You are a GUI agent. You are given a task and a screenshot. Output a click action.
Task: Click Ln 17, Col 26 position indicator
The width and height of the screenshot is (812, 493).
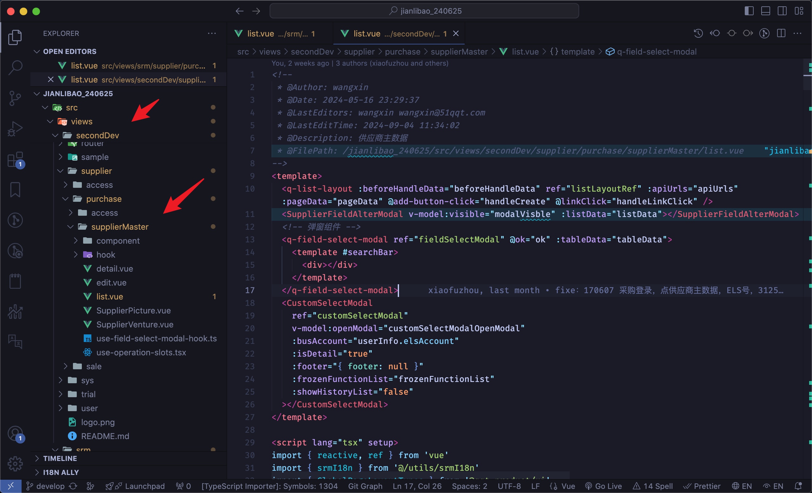417,486
